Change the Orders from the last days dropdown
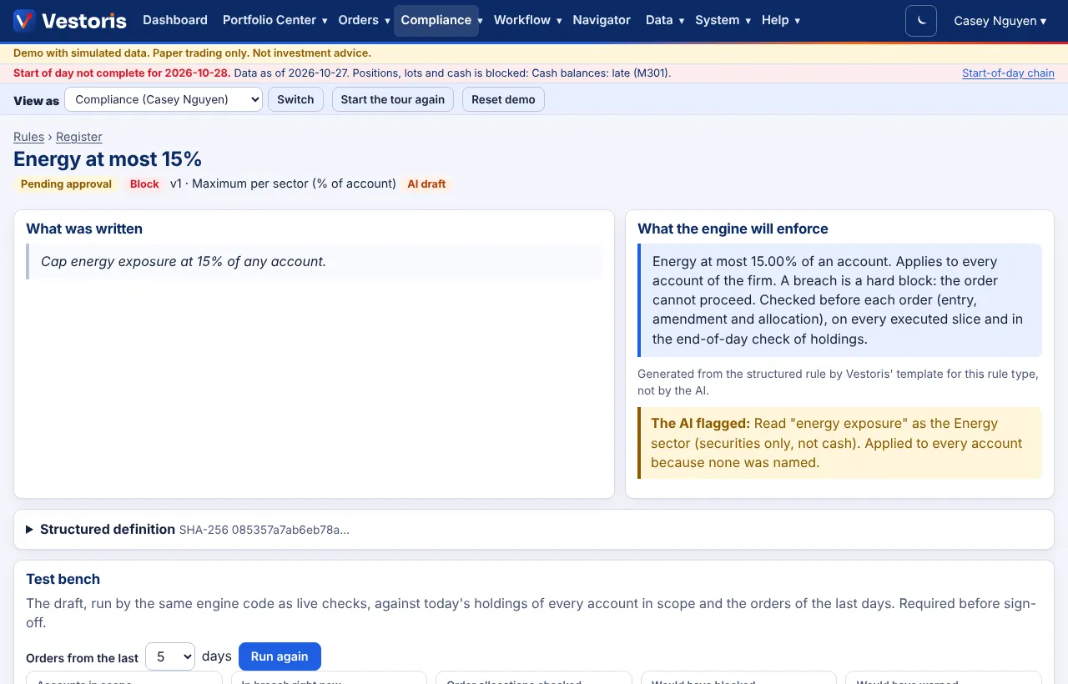The image size is (1068, 684). click(x=170, y=656)
